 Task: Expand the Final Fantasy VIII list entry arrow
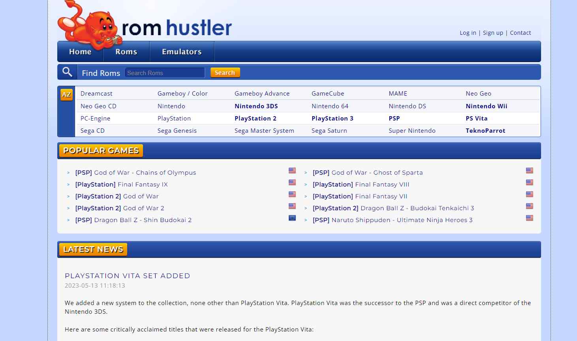tap(306, 185)
